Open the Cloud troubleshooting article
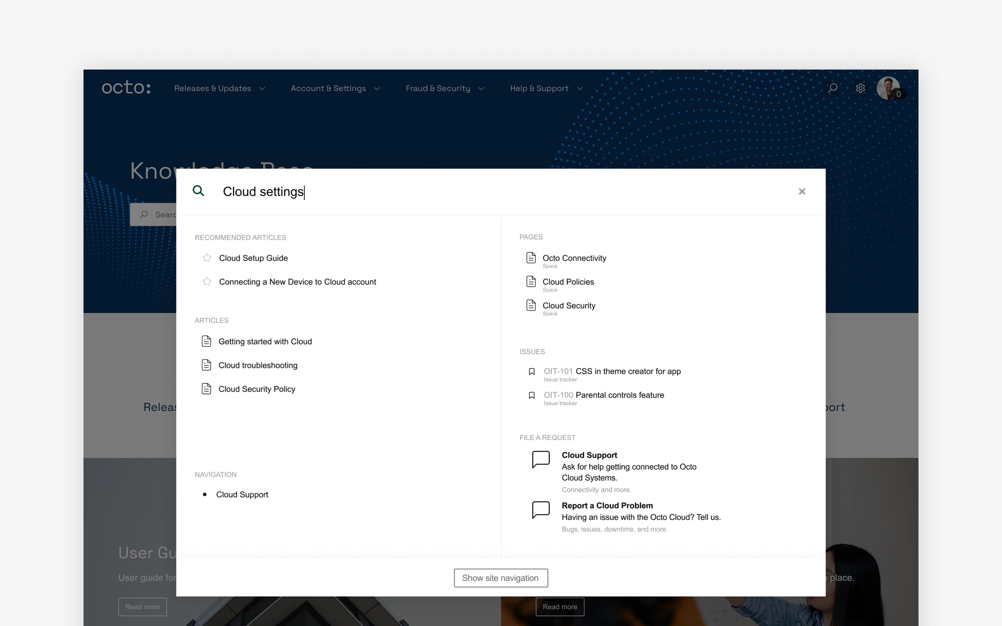Image resolution: width=1002 pixels, height=626 pixels. (x=257, y=365)
